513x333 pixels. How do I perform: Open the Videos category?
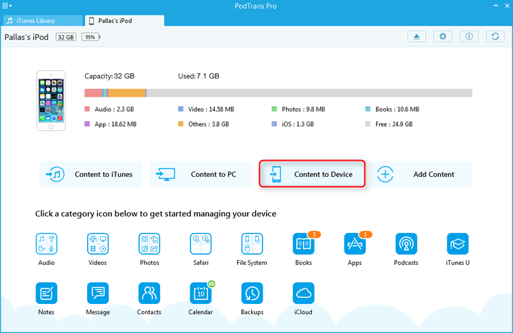pyautogui.click(x=98, y=243)
